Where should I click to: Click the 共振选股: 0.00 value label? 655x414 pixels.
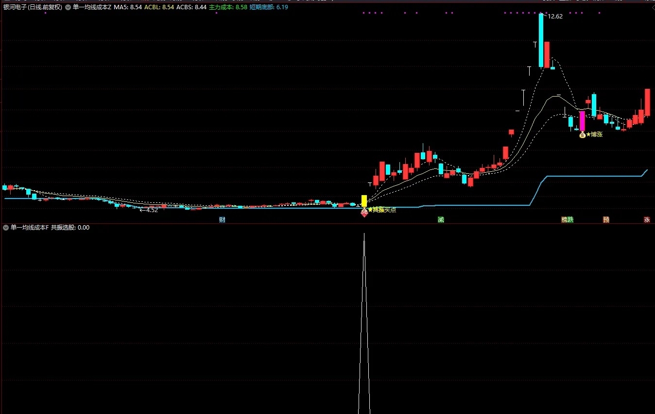70,227
